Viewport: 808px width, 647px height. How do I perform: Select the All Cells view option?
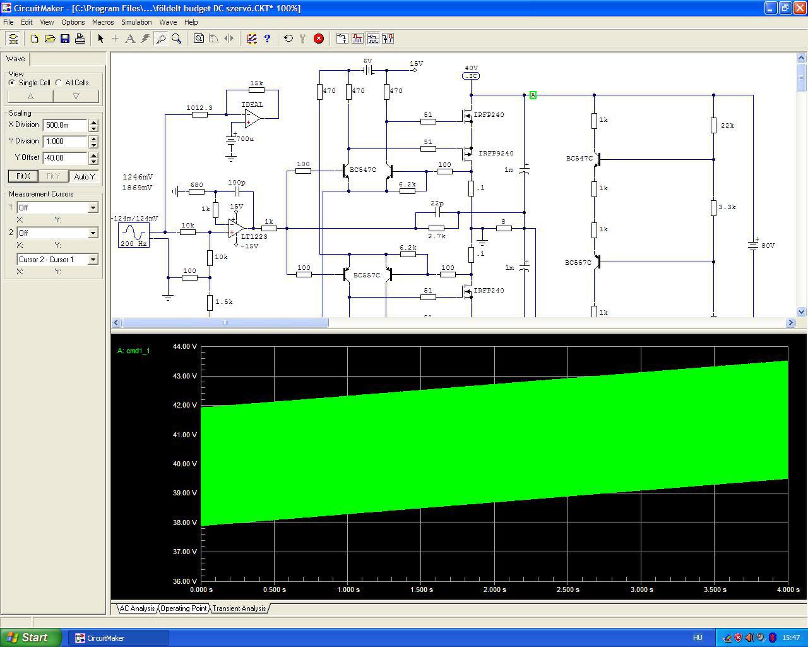(x=72, y=83)
